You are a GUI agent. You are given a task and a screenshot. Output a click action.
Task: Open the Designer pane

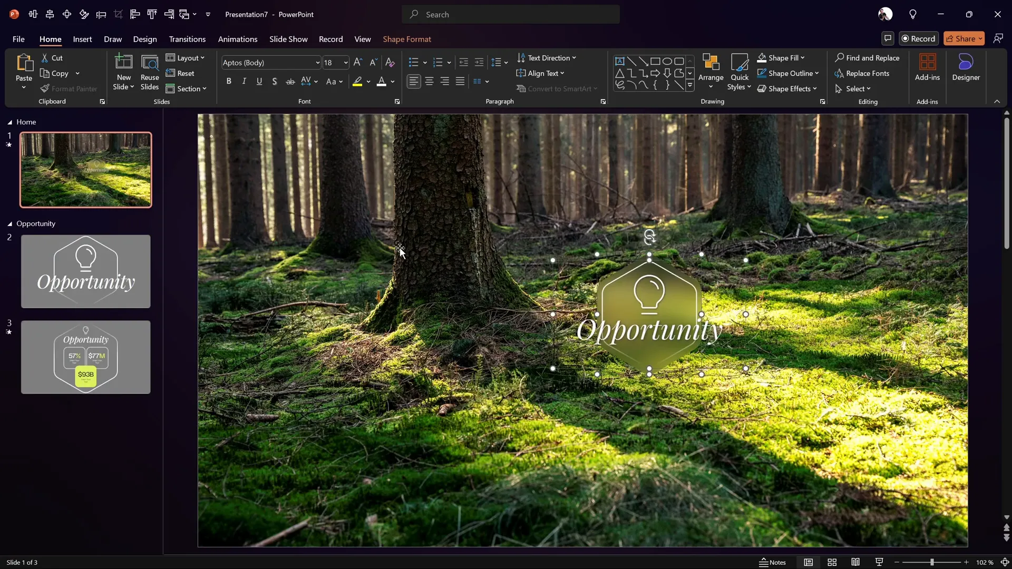[x=966, y=67]
